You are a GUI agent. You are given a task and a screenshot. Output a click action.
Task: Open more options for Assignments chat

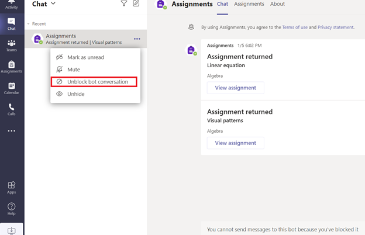[137, 39]
